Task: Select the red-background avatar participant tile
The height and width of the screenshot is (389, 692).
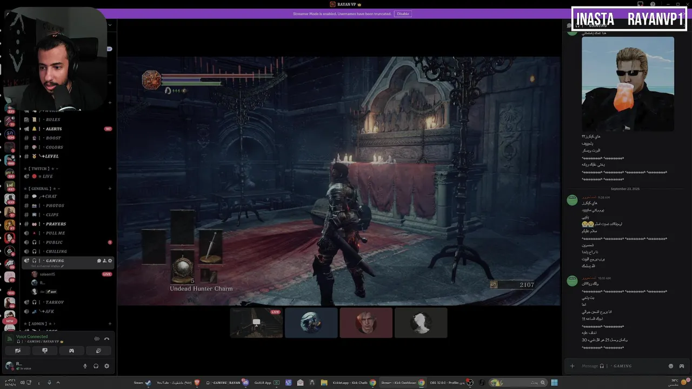Action: (x=366, y=323)
